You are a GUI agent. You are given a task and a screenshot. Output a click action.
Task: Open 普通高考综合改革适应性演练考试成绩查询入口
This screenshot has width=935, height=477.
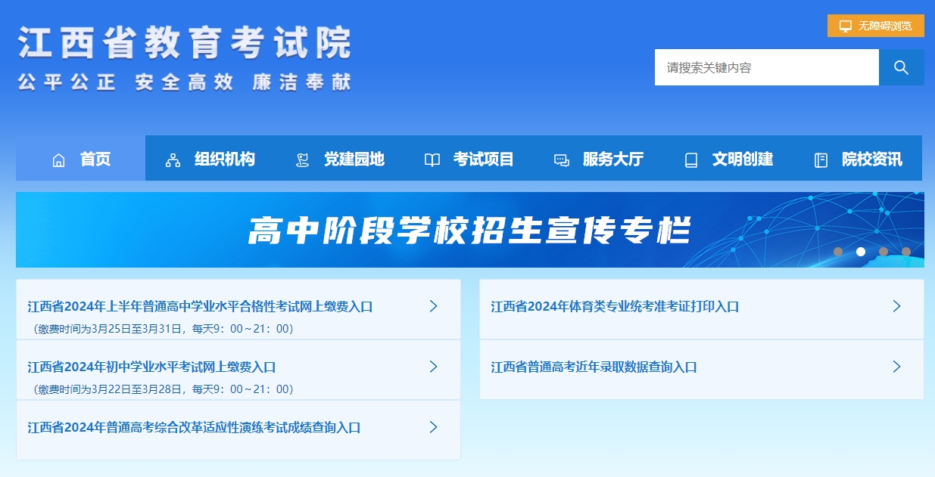(x=193, y=427)
